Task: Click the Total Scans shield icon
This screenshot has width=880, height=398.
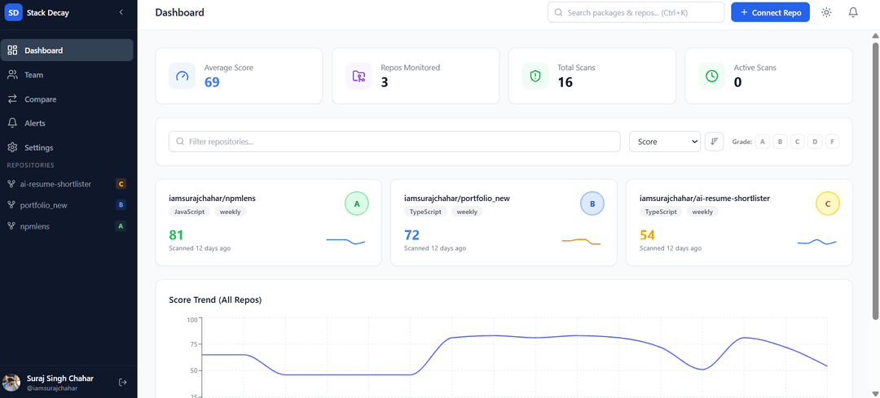Action: (x=535, y=76)
